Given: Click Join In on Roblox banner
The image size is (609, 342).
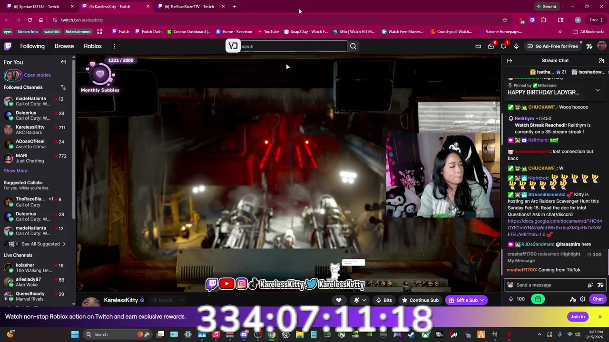Looking at the screenshot, I should point(578,317).
